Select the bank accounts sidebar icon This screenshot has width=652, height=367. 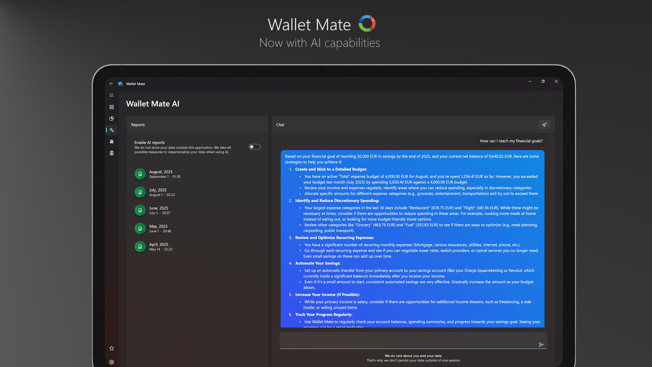tap(112, 141)
